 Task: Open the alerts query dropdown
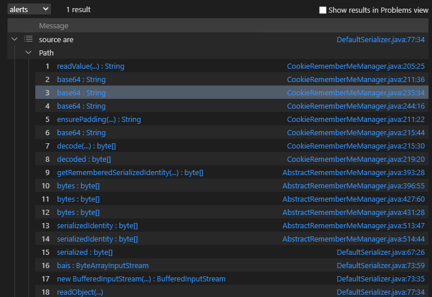[x=29, y=9]
